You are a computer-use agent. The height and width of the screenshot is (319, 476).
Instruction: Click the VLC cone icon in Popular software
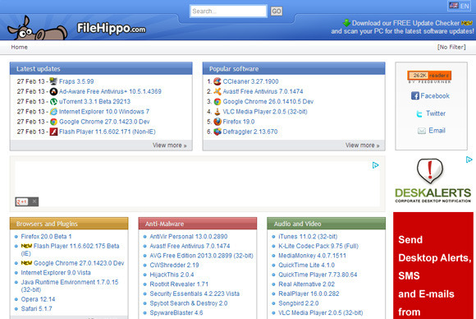(x=217, y=111)
